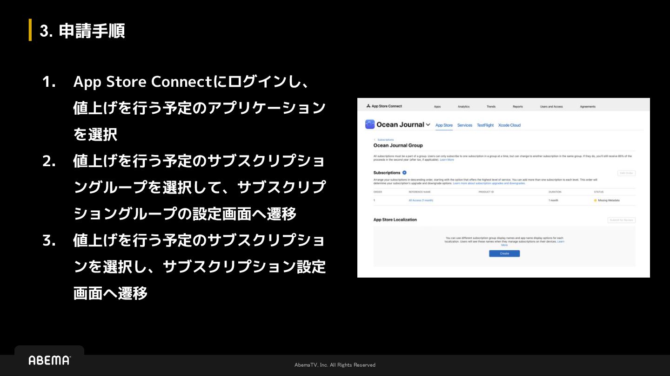Click Learn More after the group description

[447, 160]
